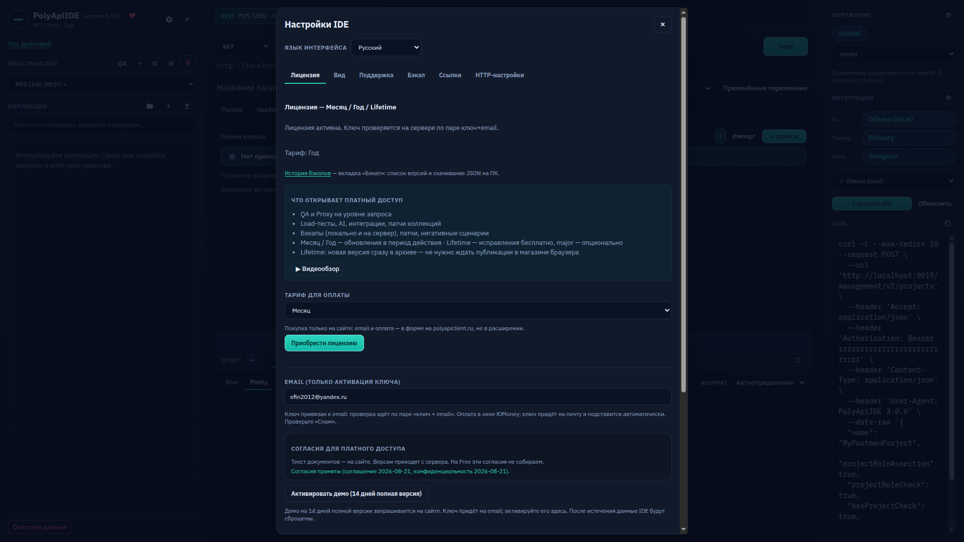964x542 pixels.
Task: Switch response view to Pretty tab
Action: 259,382
